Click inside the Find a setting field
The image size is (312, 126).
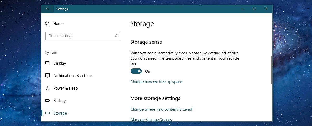[x=83, y=36]
